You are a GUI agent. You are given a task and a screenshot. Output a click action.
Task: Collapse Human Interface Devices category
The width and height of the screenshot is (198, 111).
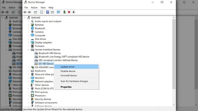tap(28, 50)
